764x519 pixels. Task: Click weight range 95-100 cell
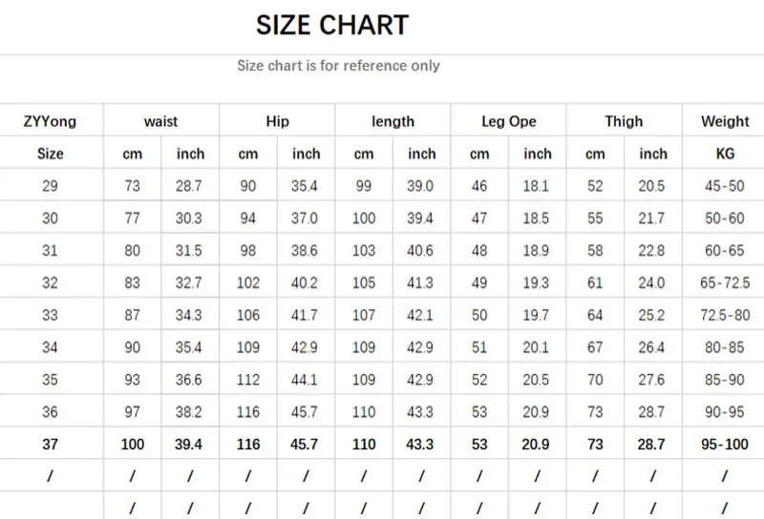pos(725,444)
